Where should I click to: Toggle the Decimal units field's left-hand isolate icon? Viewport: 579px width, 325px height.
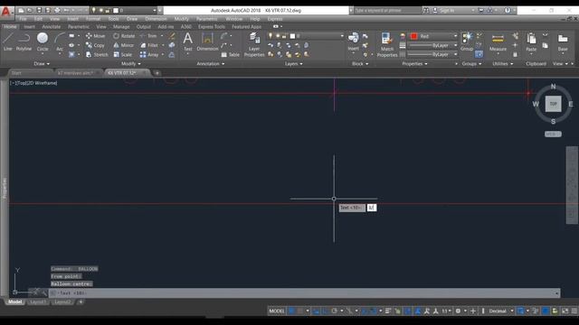482,311
